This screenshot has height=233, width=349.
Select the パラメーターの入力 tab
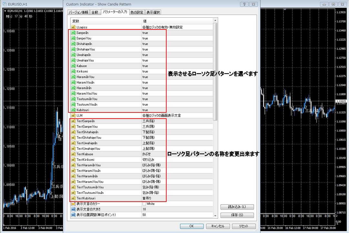pos(115,12)
